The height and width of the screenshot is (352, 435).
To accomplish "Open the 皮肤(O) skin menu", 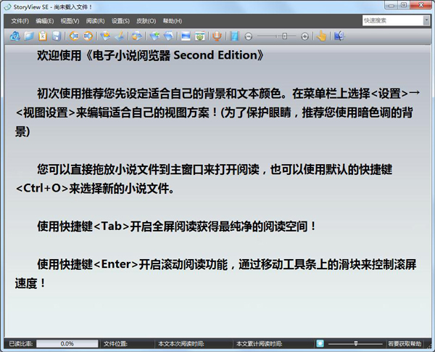I will (x=146, y=21).
